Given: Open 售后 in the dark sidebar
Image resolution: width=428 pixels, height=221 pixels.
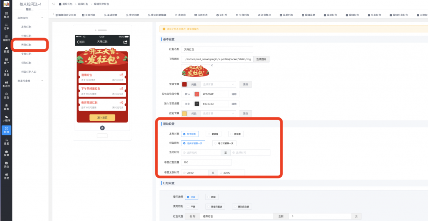Looking at the screenshot, I should [x=6, y=72].
